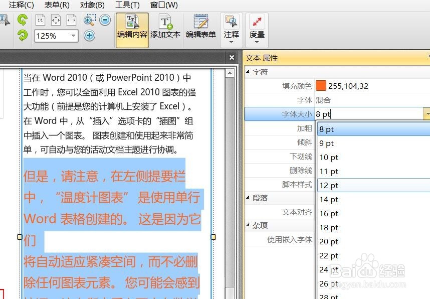This screenshot has height=299, width=430.
Task: Click the document scrollbar up arrow
Action: click(230, 73)
